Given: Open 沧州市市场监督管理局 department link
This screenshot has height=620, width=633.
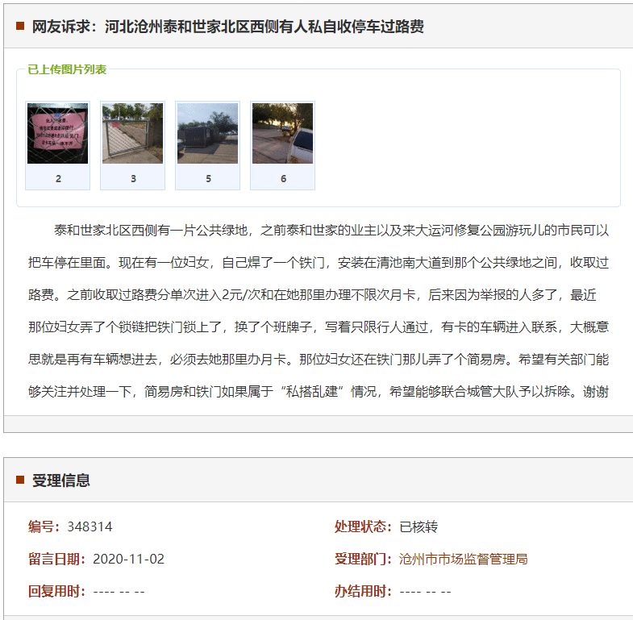Looking at the screenshot, I should click(463, 559).
